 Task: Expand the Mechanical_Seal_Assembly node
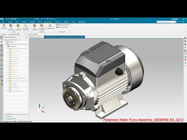7,80
